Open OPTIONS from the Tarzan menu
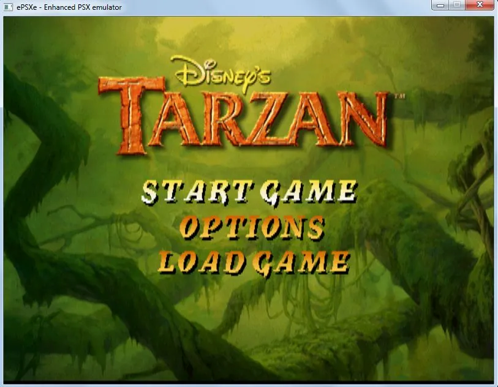 252,228
